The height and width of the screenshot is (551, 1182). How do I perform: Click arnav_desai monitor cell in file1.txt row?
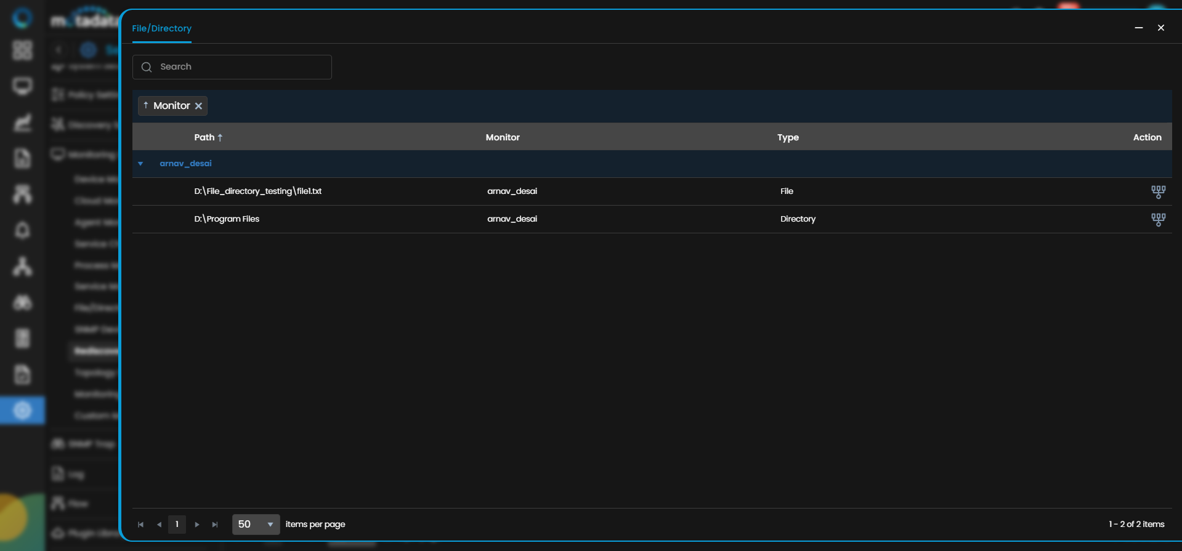click(512, 191)
